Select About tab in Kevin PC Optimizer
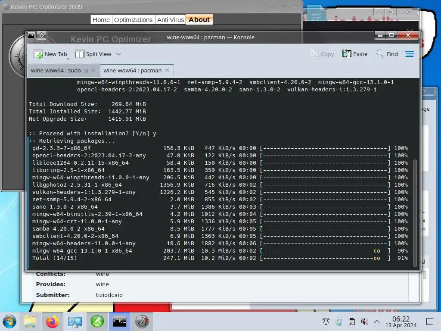This screenshot has height=331, width=441. [x=199, y=20]
